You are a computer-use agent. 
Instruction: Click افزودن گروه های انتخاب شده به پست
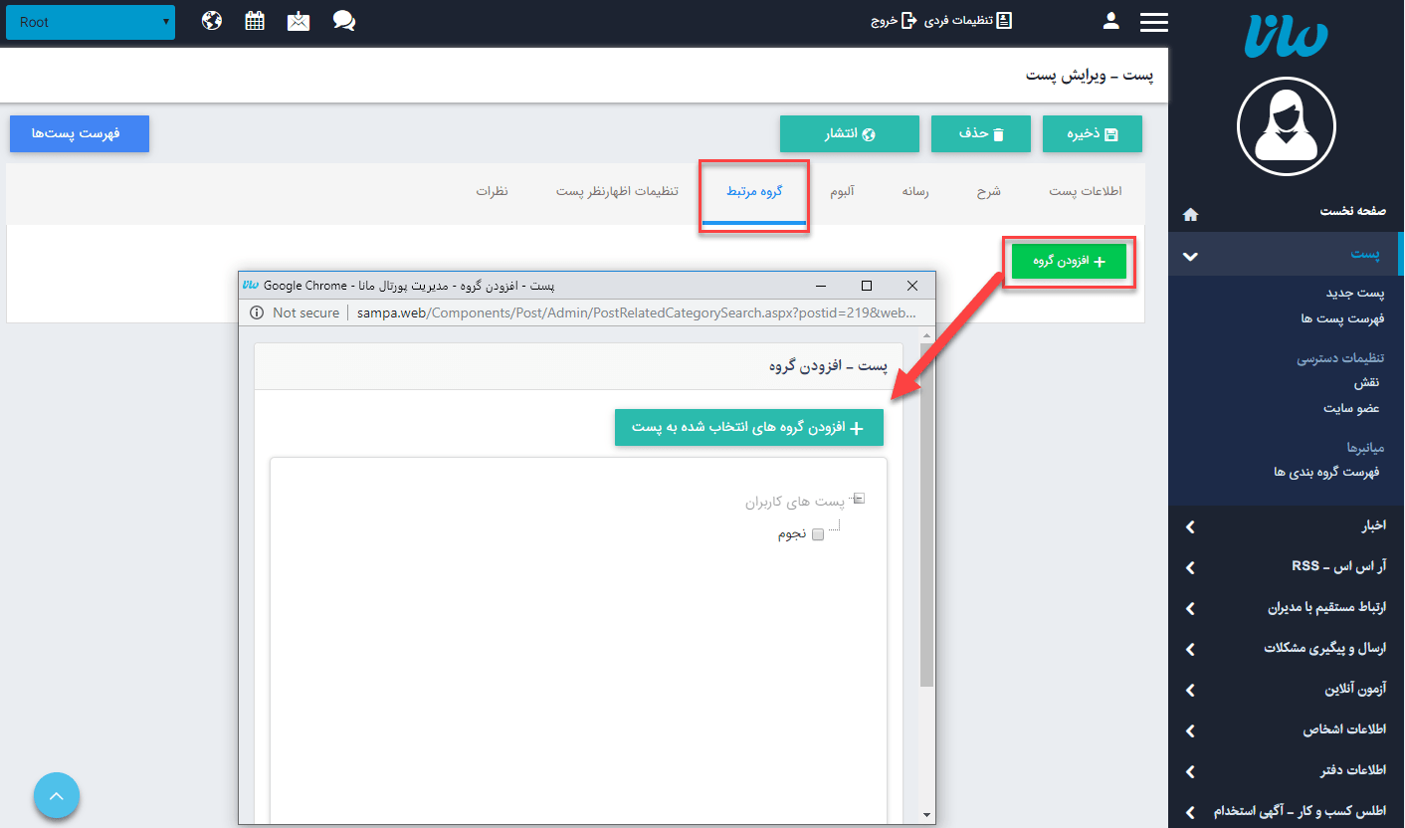pyautogui.click(x=749, y=427)
